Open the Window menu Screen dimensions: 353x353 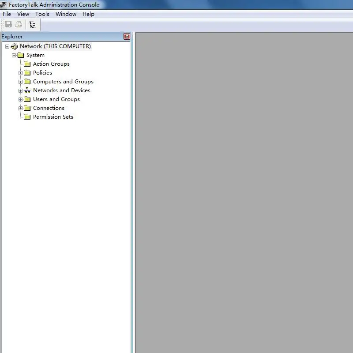click(x=66, y=14)
